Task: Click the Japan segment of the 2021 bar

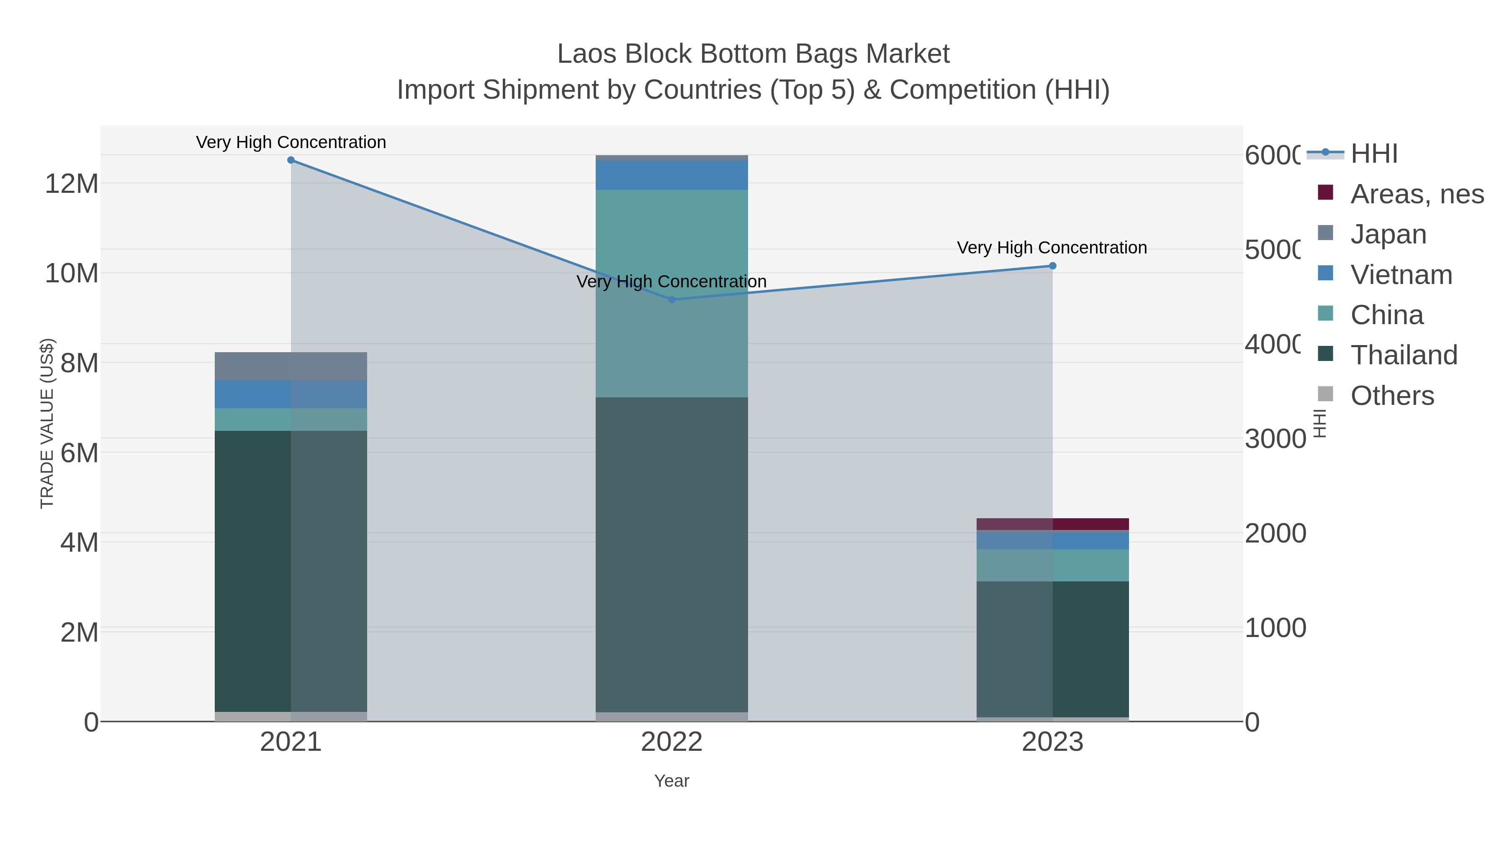Action: (291, 366)
